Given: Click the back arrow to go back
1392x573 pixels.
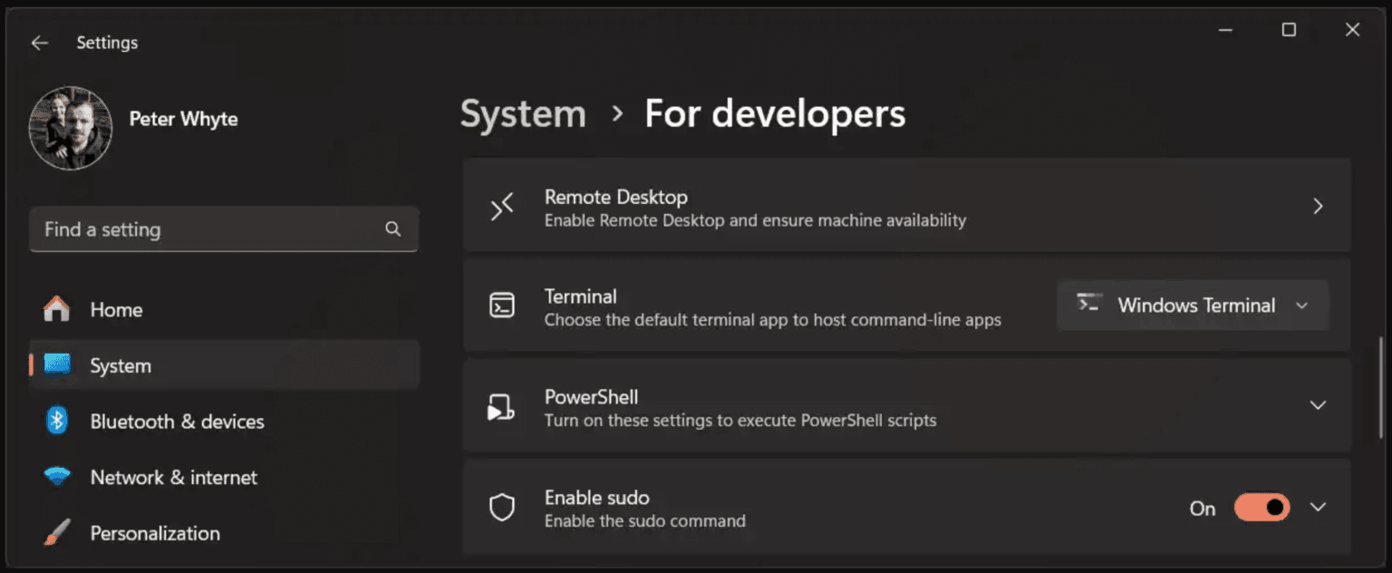Looking at the screenshot, I should pyautogui.click(x=39, y=42).
